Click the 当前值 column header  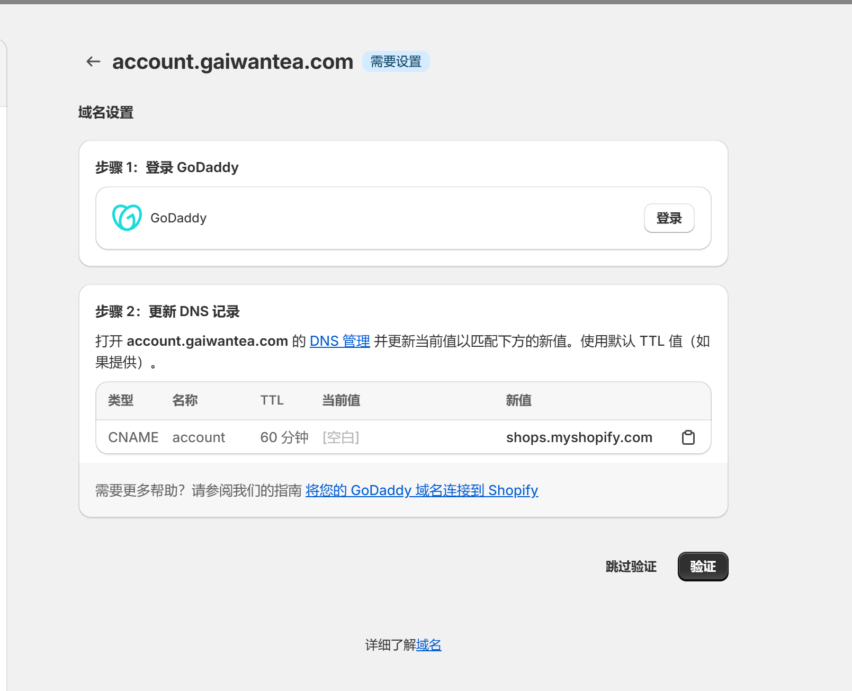click(341, 400)
